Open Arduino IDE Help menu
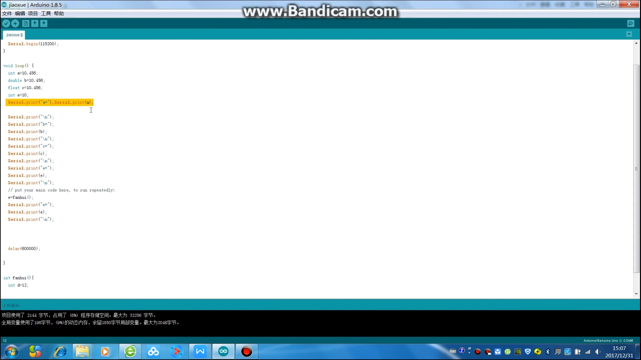Screen dimensions: 641x360 pyautogui.click(x=59, y=13)
